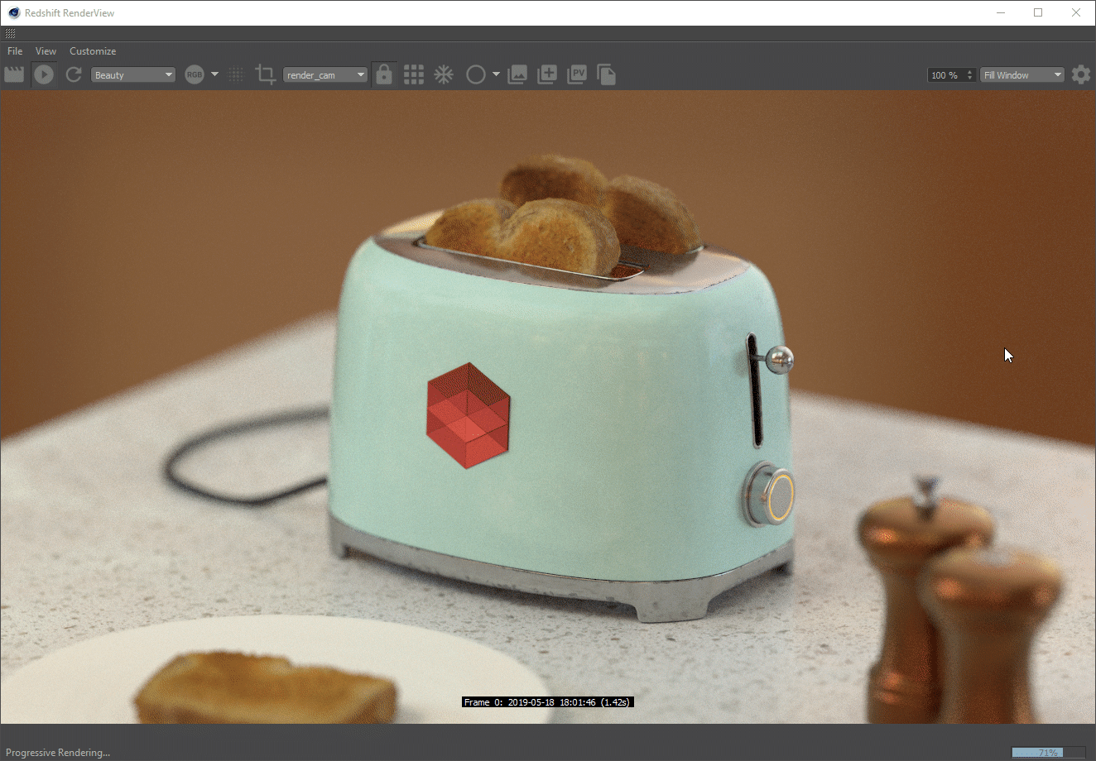Screen dimensions: 1096x761
Task: Expand the RGB channel options arrow
Action: (214, 74)
